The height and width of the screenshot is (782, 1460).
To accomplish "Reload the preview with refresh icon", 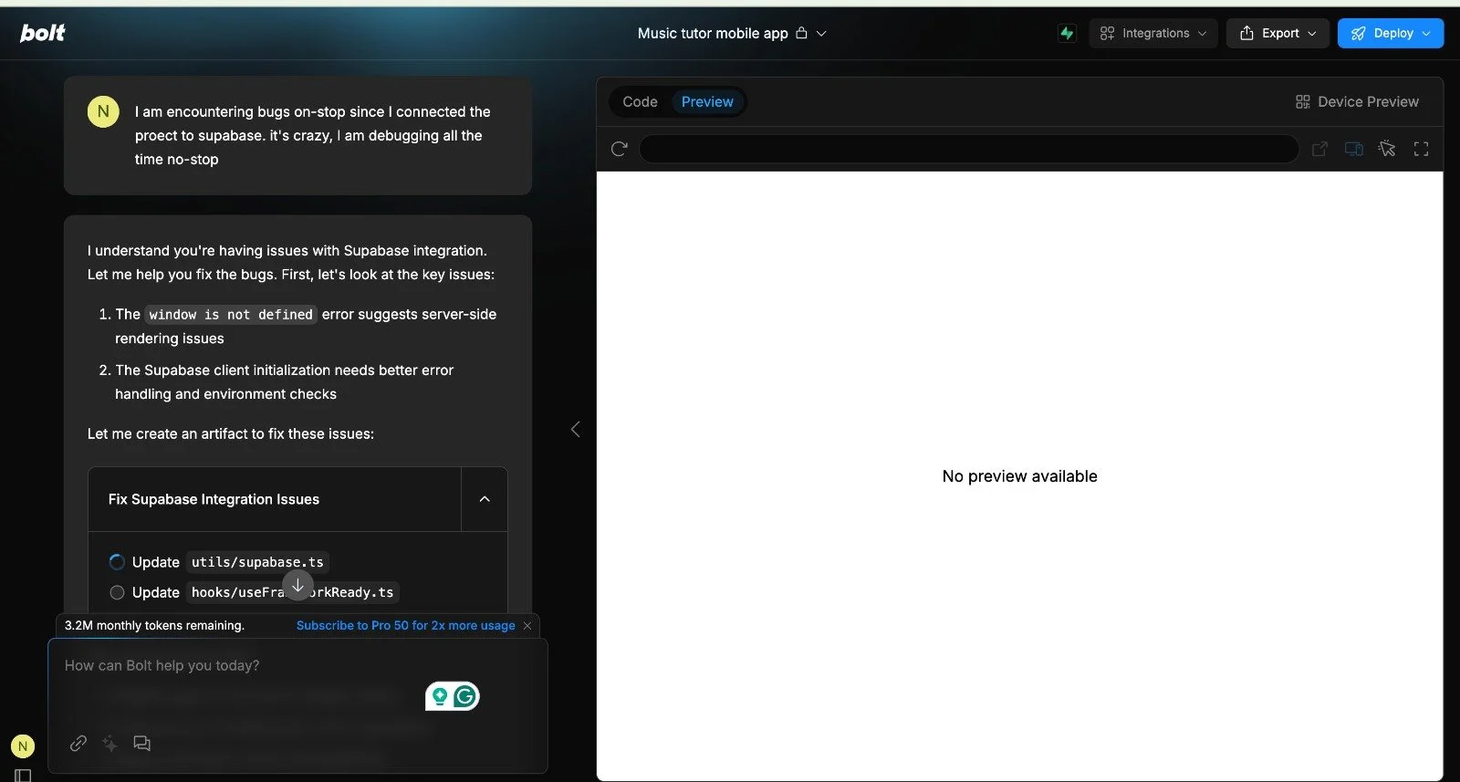I will [x=619, y=149].
